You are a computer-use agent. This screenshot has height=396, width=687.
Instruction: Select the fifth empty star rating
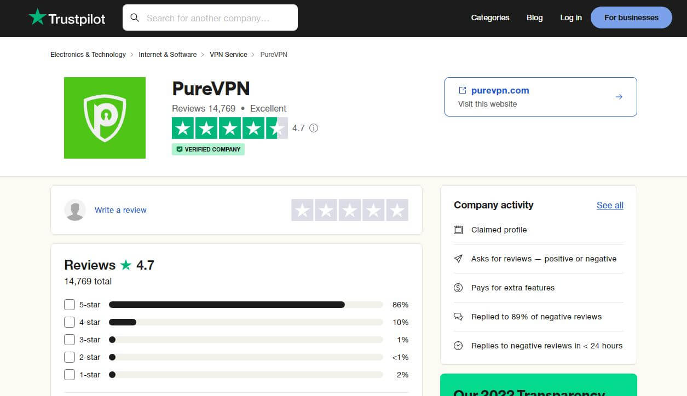coord(397,210)
